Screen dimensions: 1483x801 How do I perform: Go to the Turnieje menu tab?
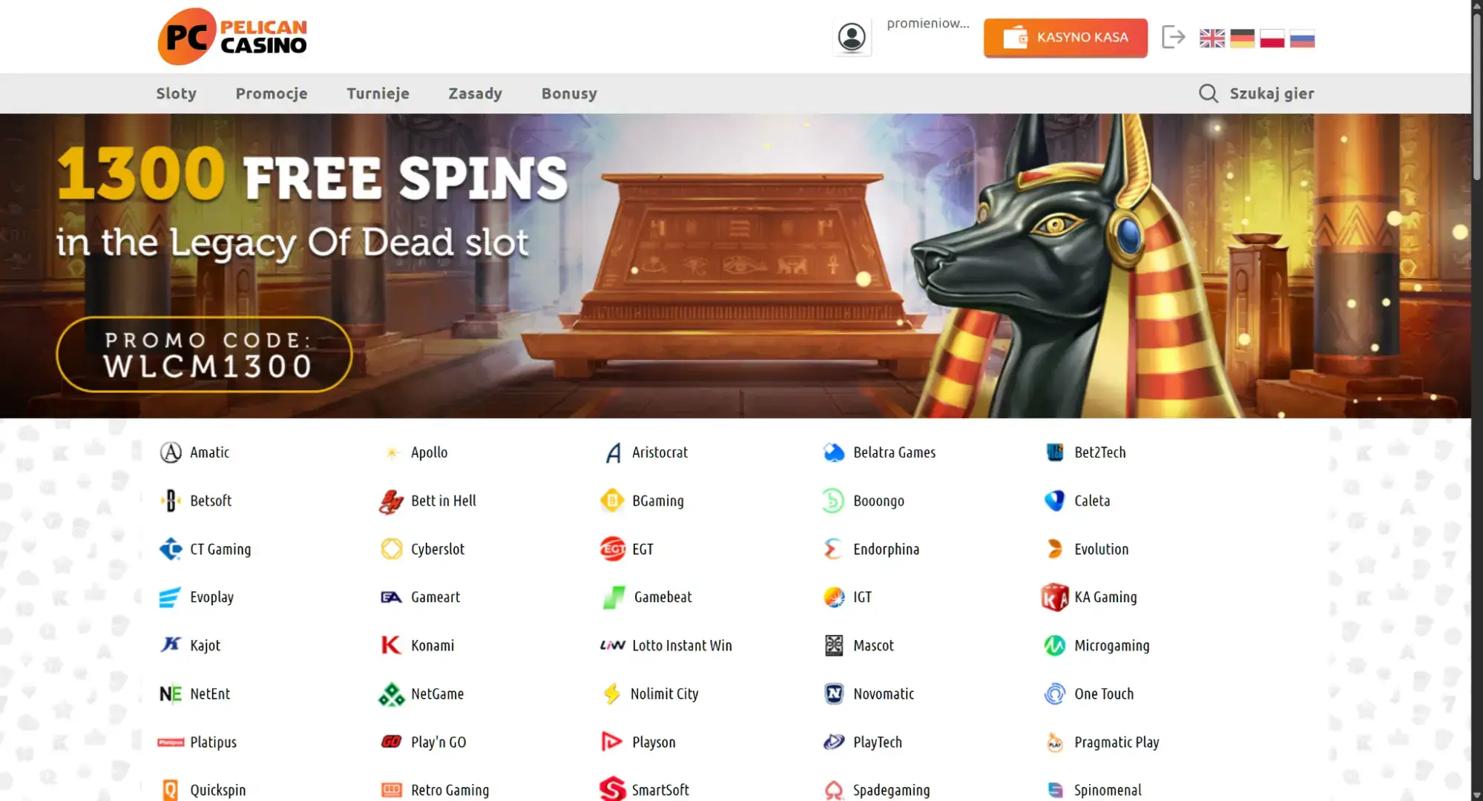378,93
